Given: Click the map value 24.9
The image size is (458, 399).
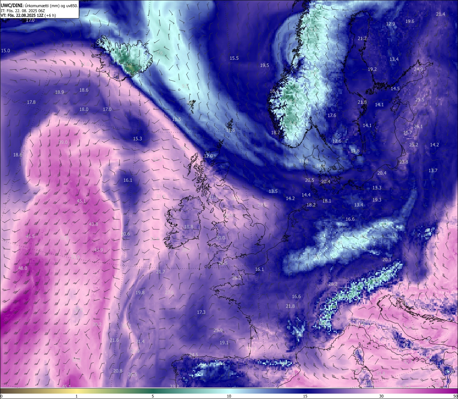Looking at the screenshot, I should click(x=418, y=69).
